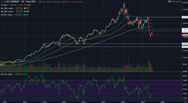This screenshot has width=188, height=103.
Task: Open the RSI (14, close) settings icon
Action: pos(19,74)
